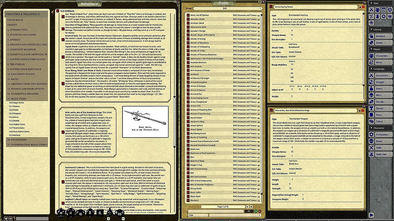This screenshot has height=221, width=394.
Task: Click the Quests trophy icon
Action: 372,108
